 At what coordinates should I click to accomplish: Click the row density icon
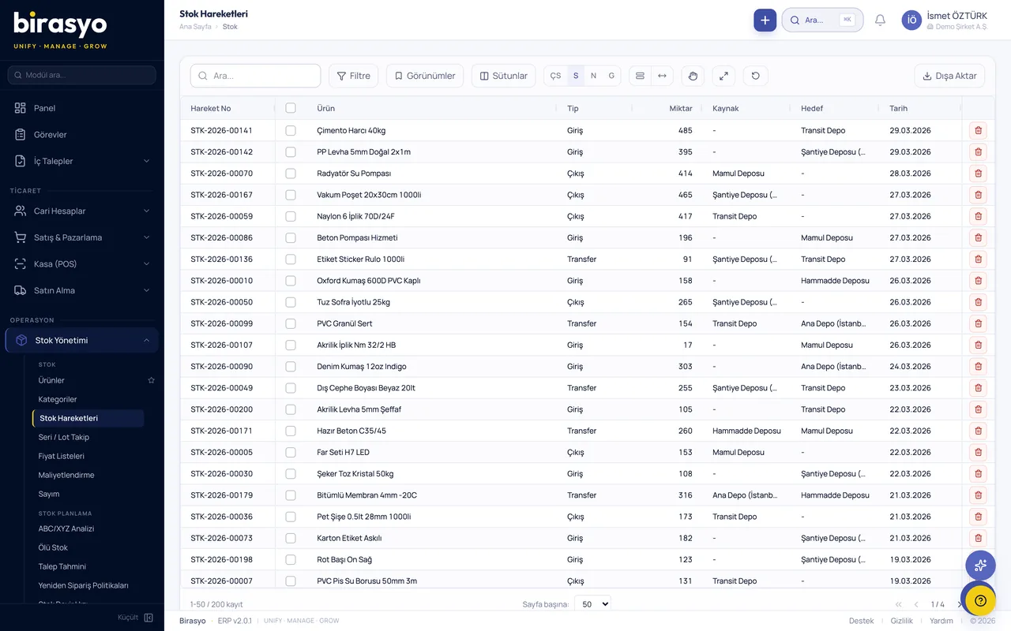click(x=640, y=76)
